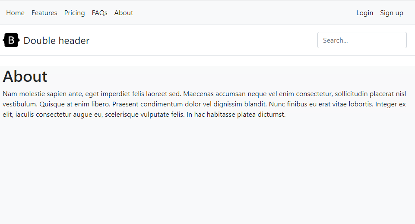The width and height of the screenshot is (415, 224).
Task: Open the FAQs nav link
Action: (x=99, y=12)
